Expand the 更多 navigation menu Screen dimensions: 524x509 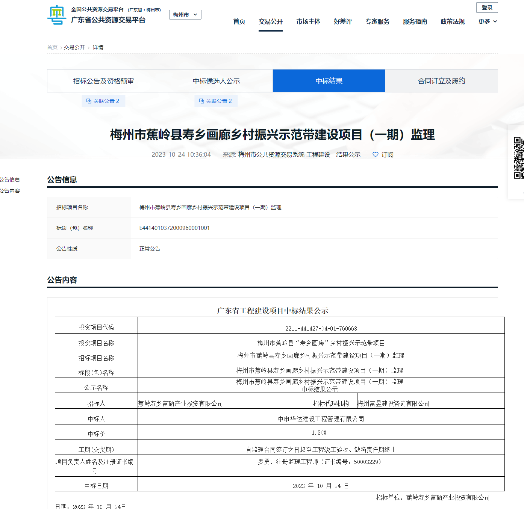(x=487, y=21)
